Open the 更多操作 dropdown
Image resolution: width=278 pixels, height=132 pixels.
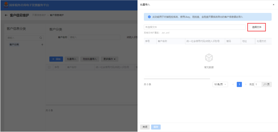[x=110, y=59]
